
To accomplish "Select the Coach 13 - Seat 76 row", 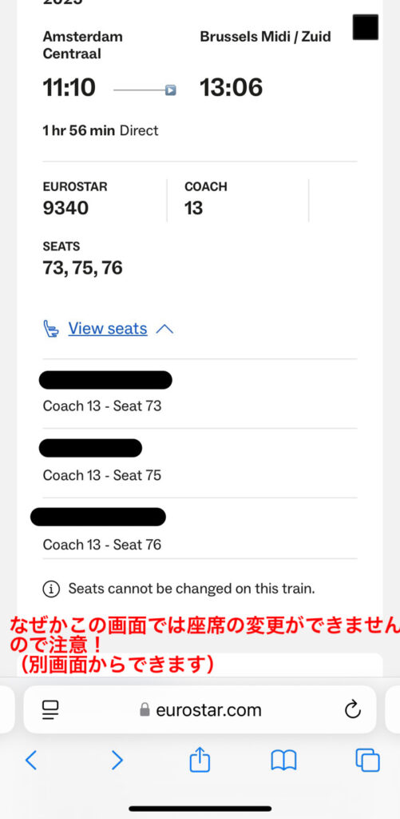I will click(200, 528).
